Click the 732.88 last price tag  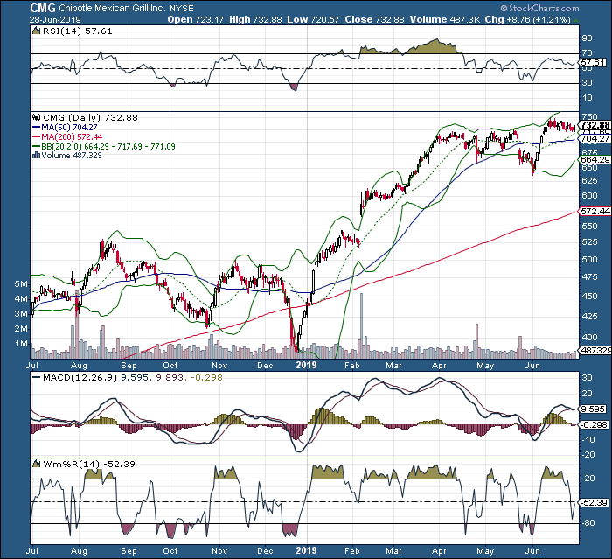(595, 125)
